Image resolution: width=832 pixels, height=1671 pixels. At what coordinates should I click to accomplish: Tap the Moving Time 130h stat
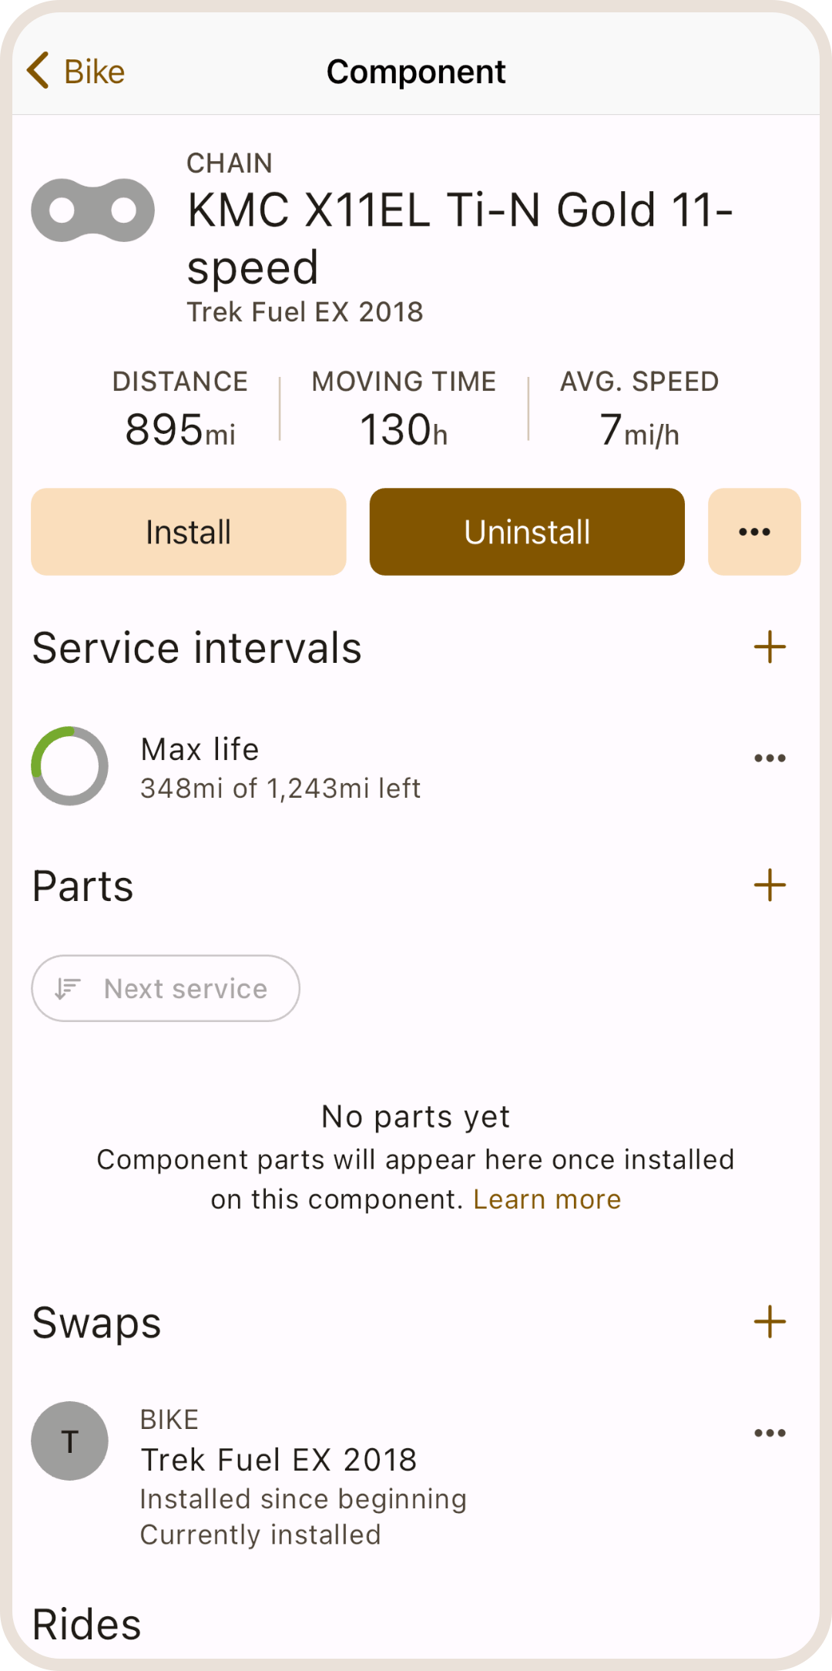click(404, 409)
